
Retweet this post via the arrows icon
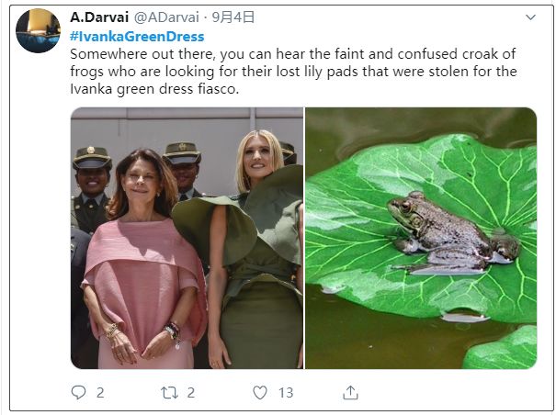click(x=169, y=393)
